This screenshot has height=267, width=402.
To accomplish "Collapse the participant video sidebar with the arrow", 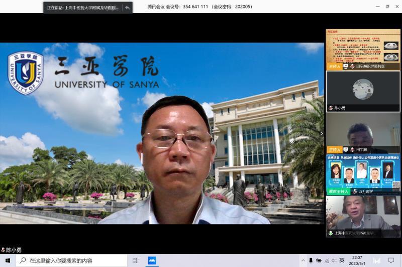I will coord(322,133).
